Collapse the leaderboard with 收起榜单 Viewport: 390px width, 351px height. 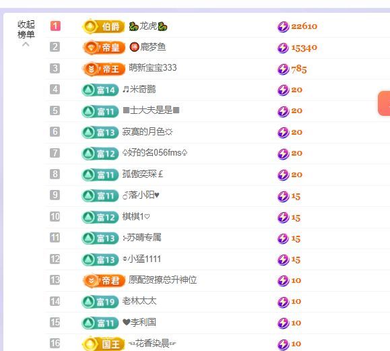26,33
